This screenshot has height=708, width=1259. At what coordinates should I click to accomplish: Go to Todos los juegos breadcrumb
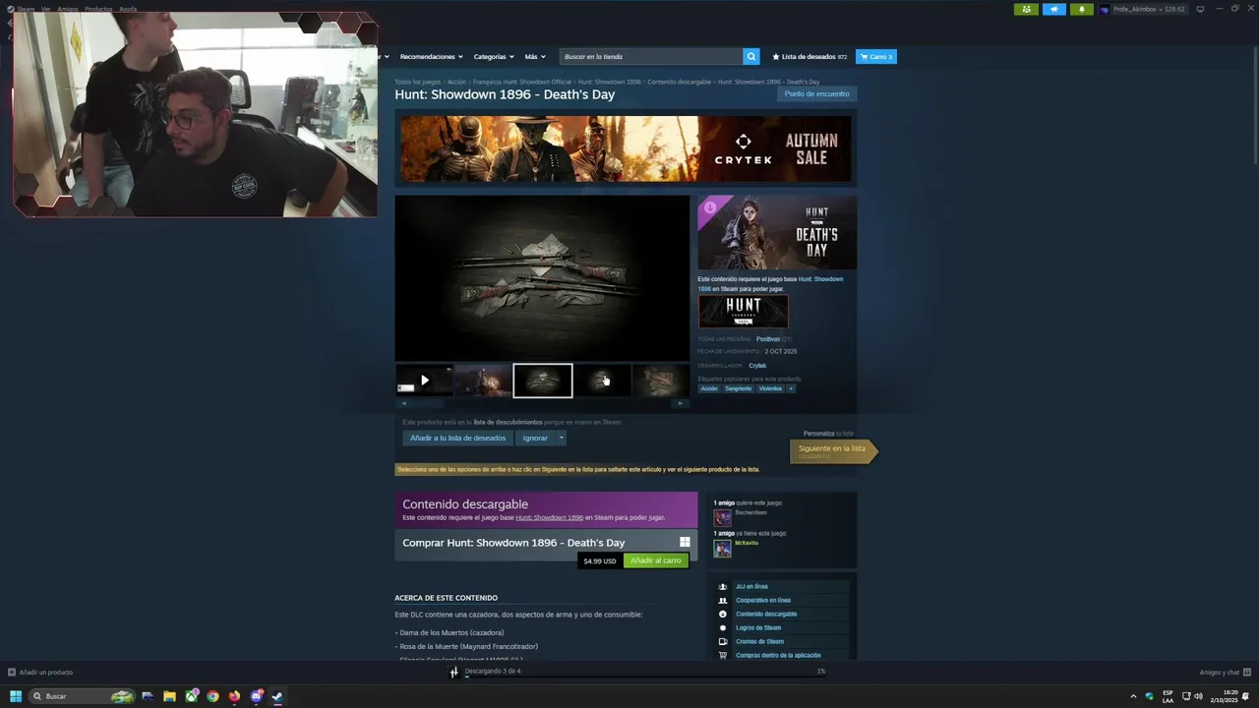[x=418, y=82]
